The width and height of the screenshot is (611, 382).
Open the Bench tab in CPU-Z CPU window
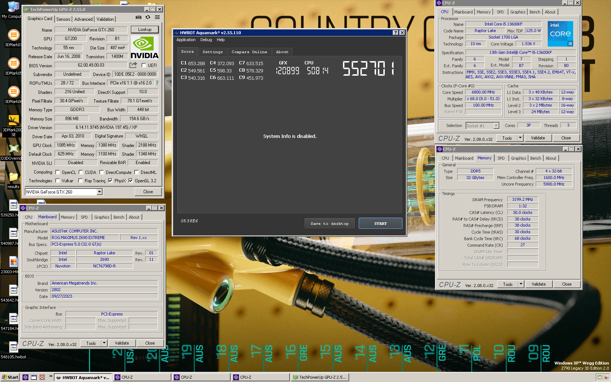tap(535, 12)
